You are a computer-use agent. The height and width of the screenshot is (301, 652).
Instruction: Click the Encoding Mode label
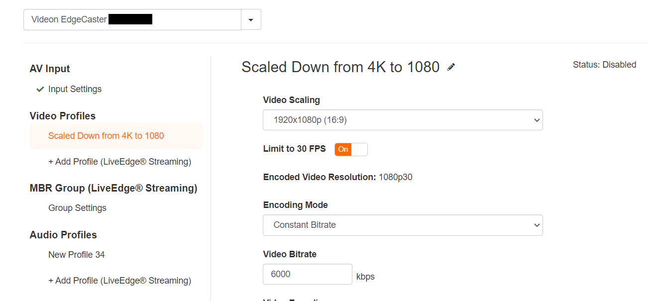click(x=295, y=205)
